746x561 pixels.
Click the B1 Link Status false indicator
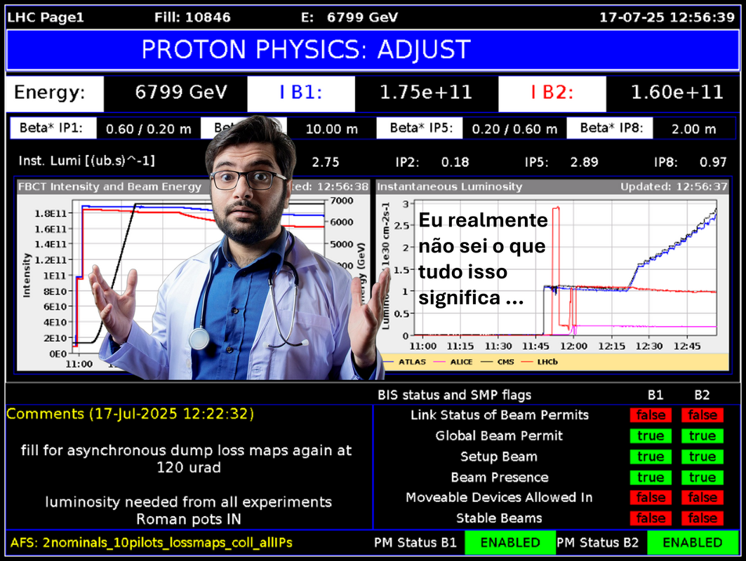click(x=651, y=415)
